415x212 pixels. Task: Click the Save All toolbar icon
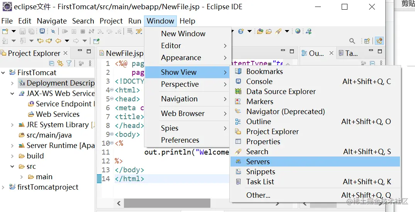pos(32,32)
